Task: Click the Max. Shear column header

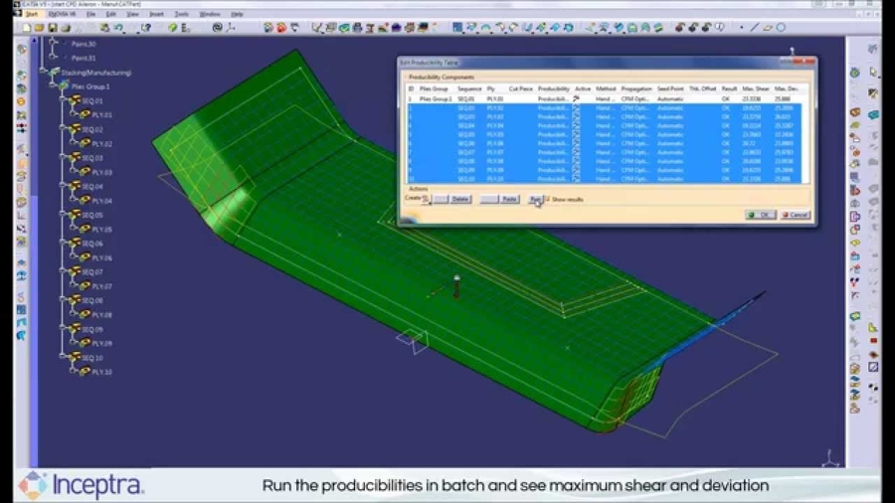Action: pyautogui.click(x=755, y=88)
